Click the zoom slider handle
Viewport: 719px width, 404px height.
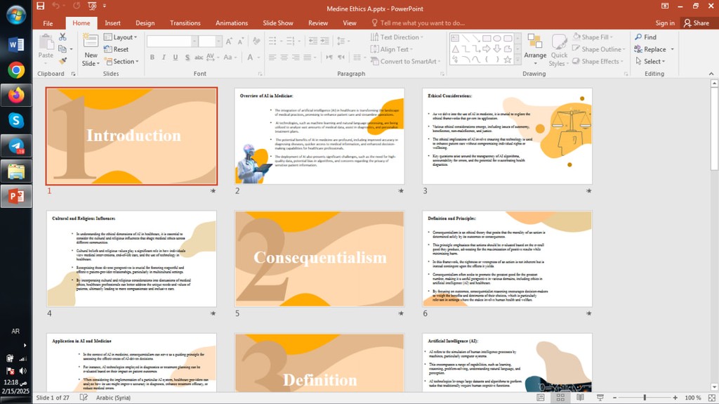tap(645, 398)
